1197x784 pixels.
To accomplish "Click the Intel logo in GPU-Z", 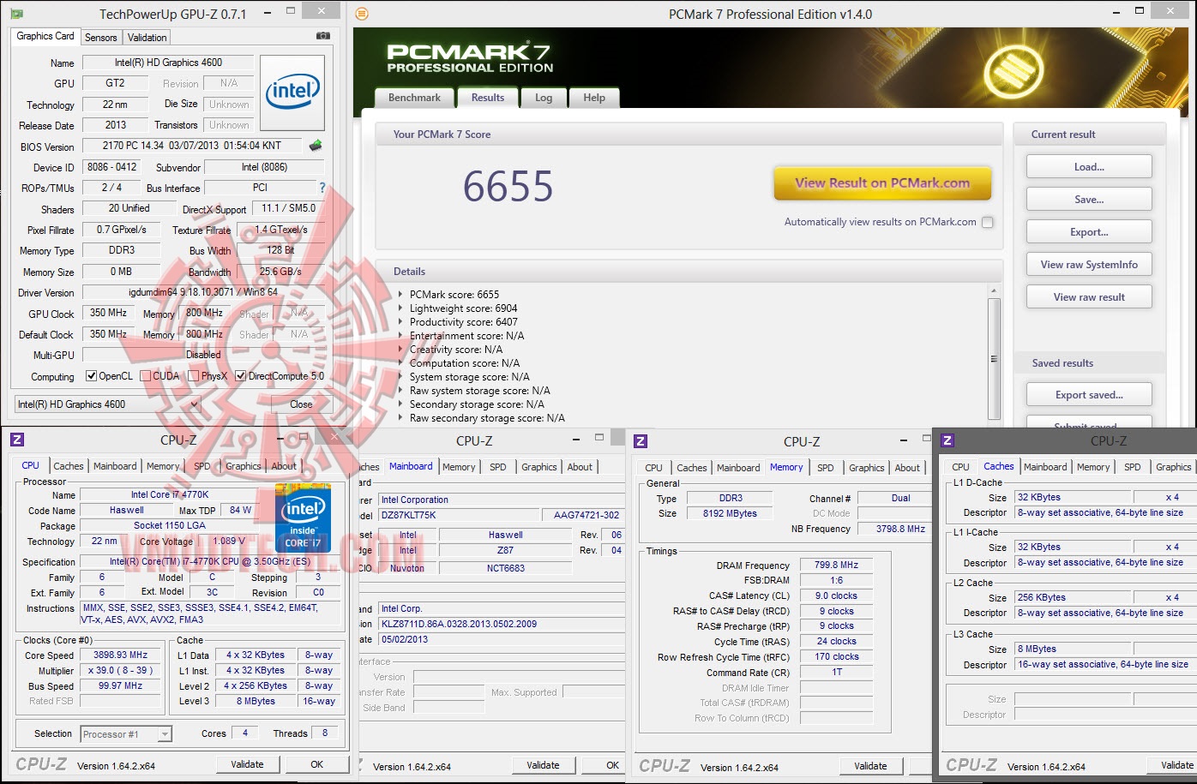I will point(292,93).
